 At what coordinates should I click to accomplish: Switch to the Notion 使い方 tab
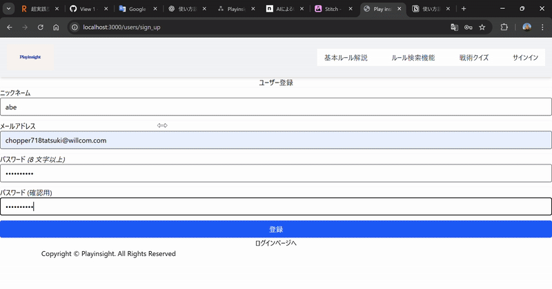(426, 9)
